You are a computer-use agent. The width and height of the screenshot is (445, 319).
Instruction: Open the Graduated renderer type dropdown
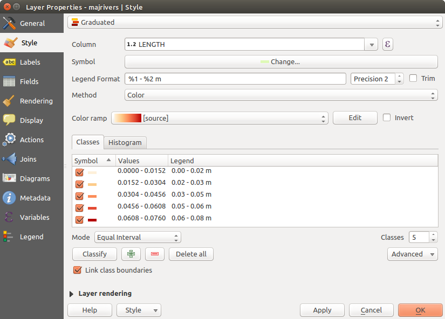pyautogui.click(x=255, y=23)
